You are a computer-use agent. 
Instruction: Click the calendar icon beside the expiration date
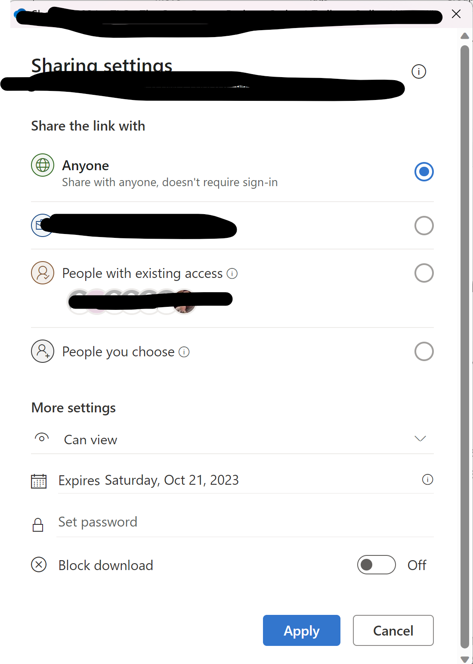click(39, 481)
